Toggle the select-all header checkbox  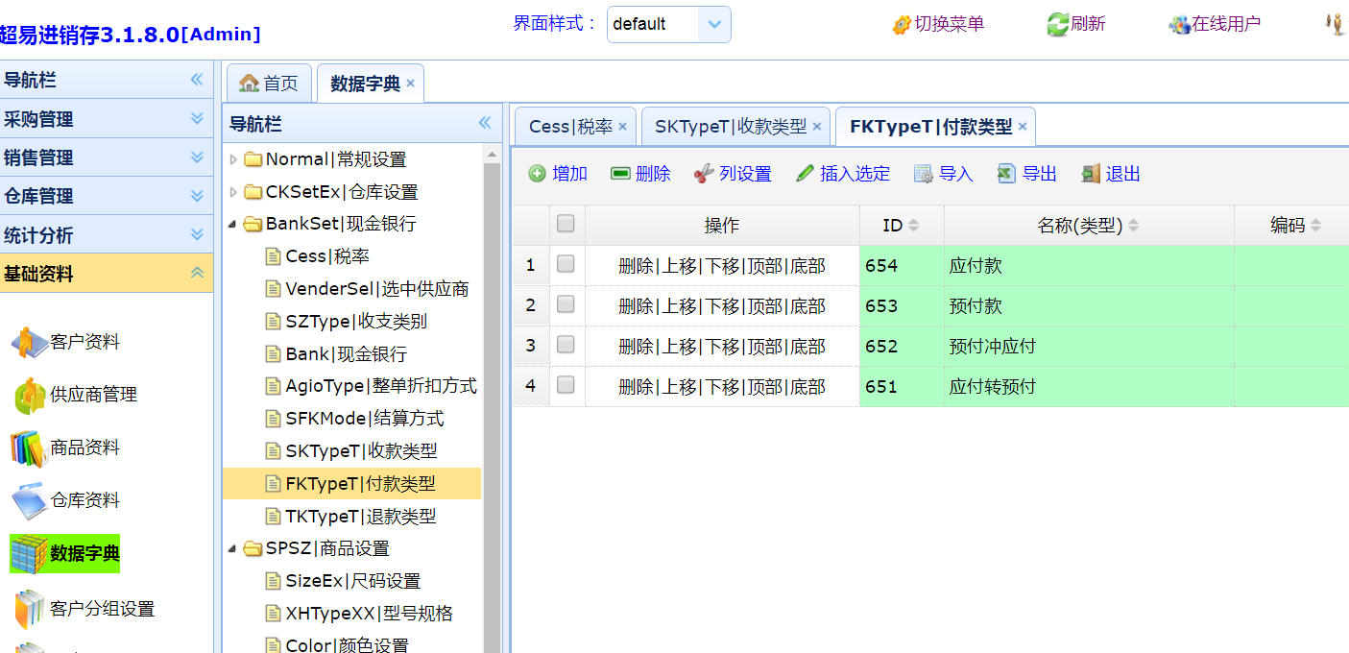566,224
